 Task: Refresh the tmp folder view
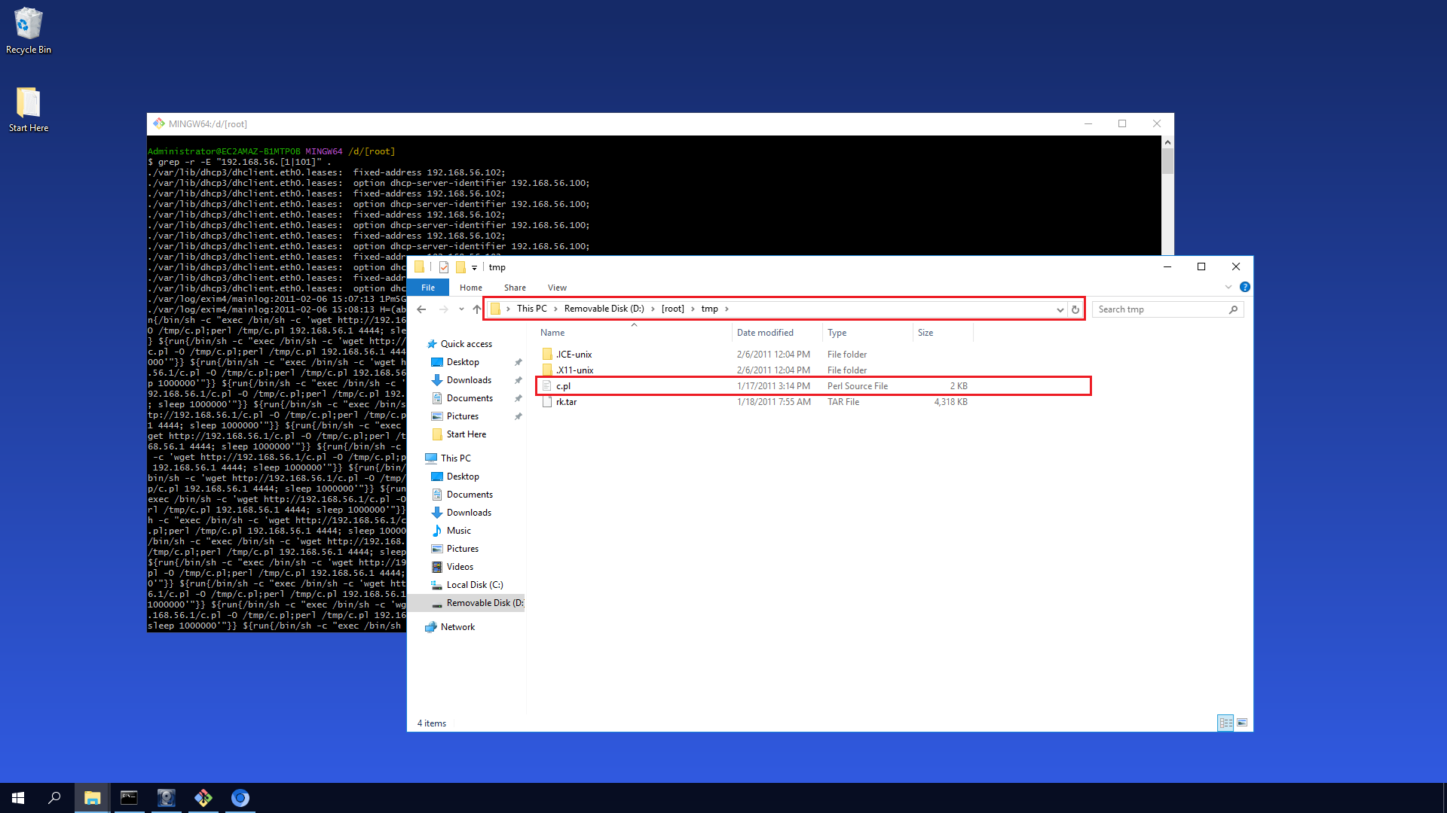(1075, 309)
